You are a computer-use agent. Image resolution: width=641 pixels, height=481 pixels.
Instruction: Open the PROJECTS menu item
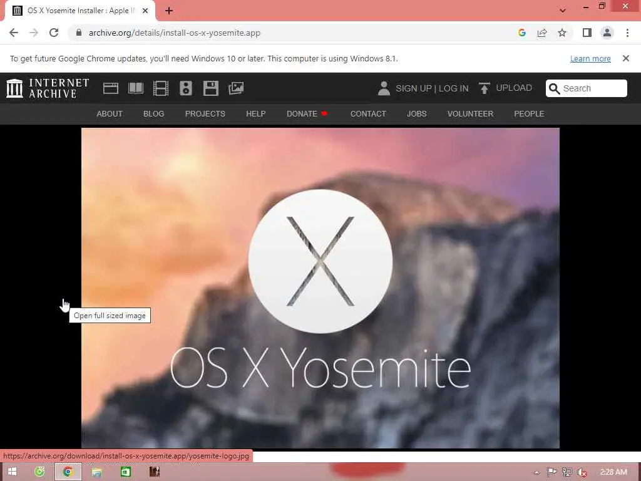pos(205,114)
